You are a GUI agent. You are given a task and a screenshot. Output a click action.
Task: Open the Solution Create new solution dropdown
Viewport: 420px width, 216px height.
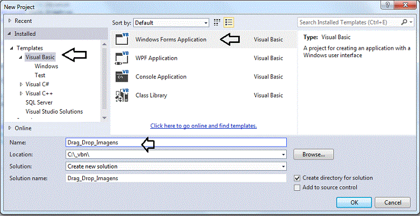click(176, 166)
